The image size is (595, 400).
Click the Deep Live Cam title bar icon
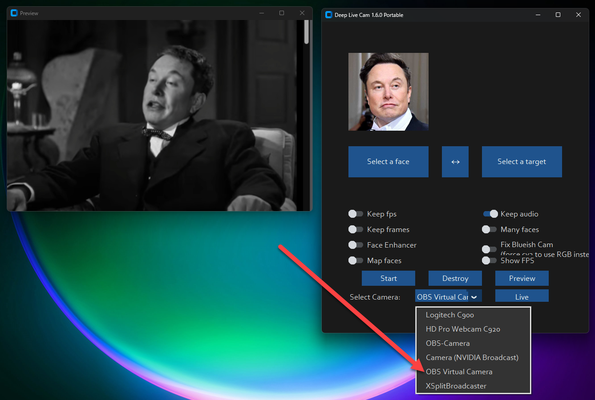329,15
